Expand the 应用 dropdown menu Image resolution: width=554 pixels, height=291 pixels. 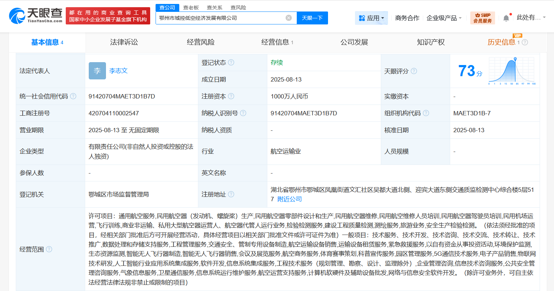371,18
